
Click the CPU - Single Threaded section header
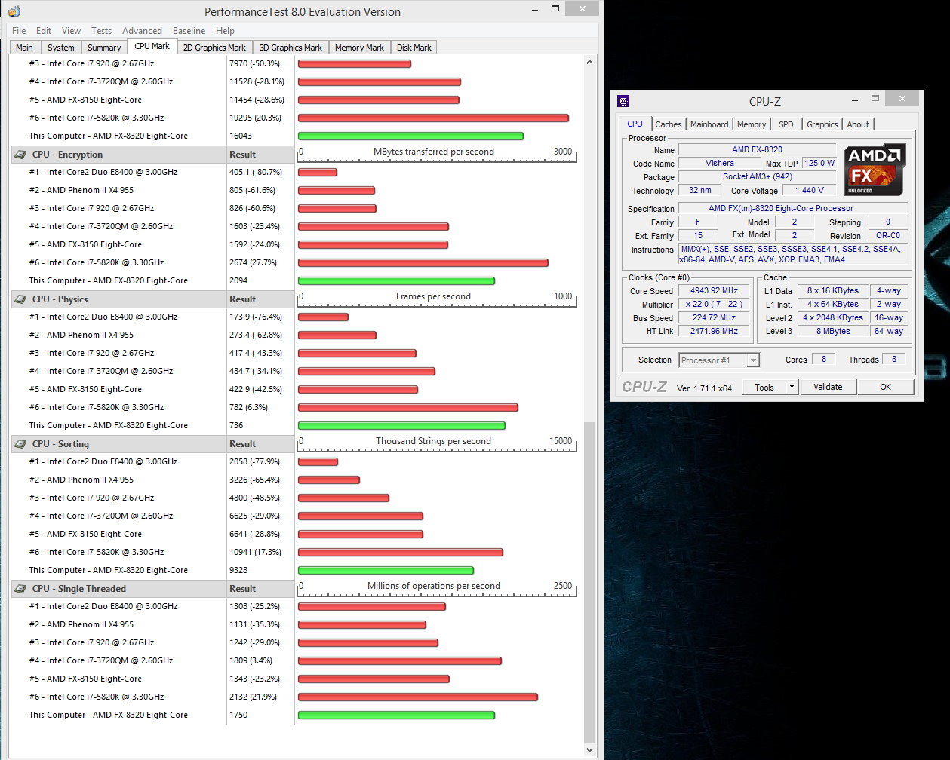[151, 589]
